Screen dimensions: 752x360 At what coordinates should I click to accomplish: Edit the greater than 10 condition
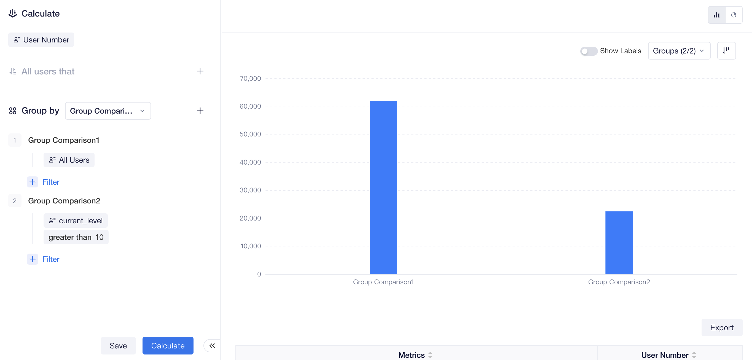(76, 237)
